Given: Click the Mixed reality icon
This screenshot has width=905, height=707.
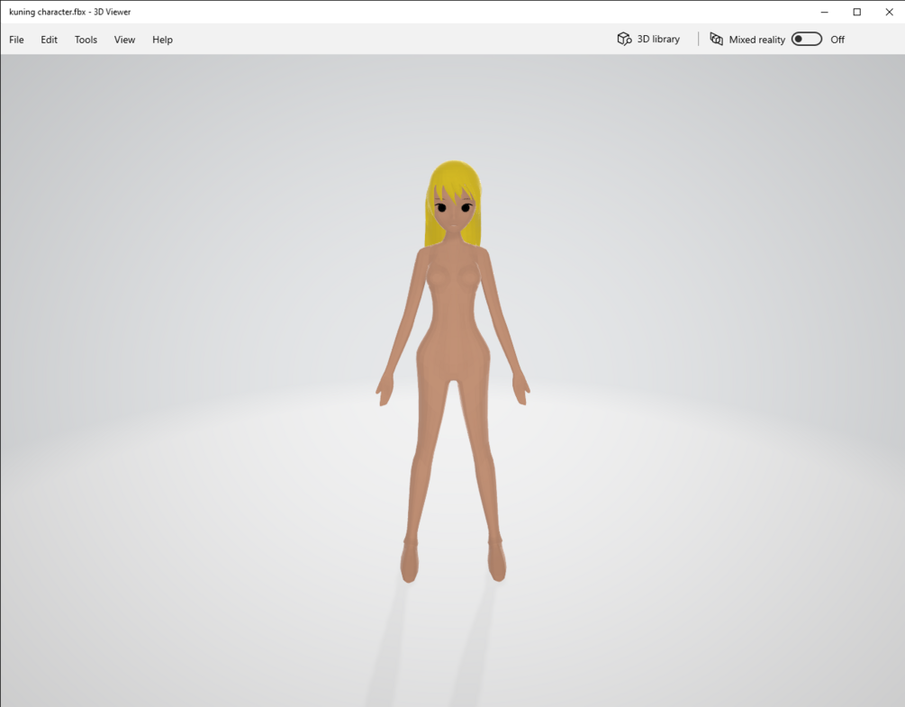Looking at the screenshot, I should tap(716, 39).
